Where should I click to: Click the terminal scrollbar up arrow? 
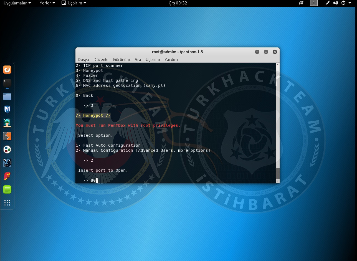click(x=278, y=65)
